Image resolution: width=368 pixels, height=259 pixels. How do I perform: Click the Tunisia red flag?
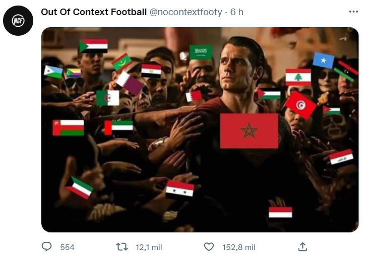[300, 105]
